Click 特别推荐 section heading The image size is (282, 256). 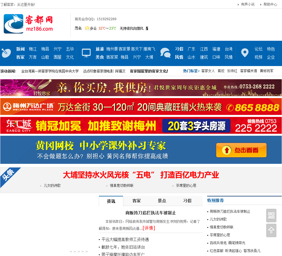click(216, 201)
